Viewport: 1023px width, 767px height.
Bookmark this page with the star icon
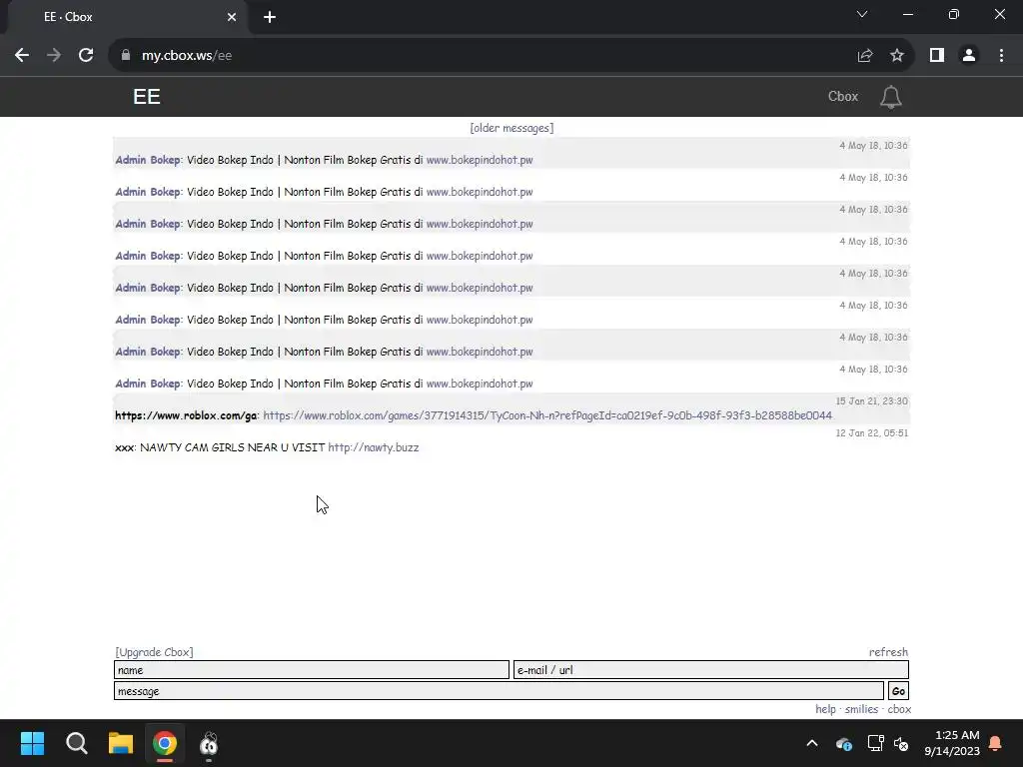[897, 56]
